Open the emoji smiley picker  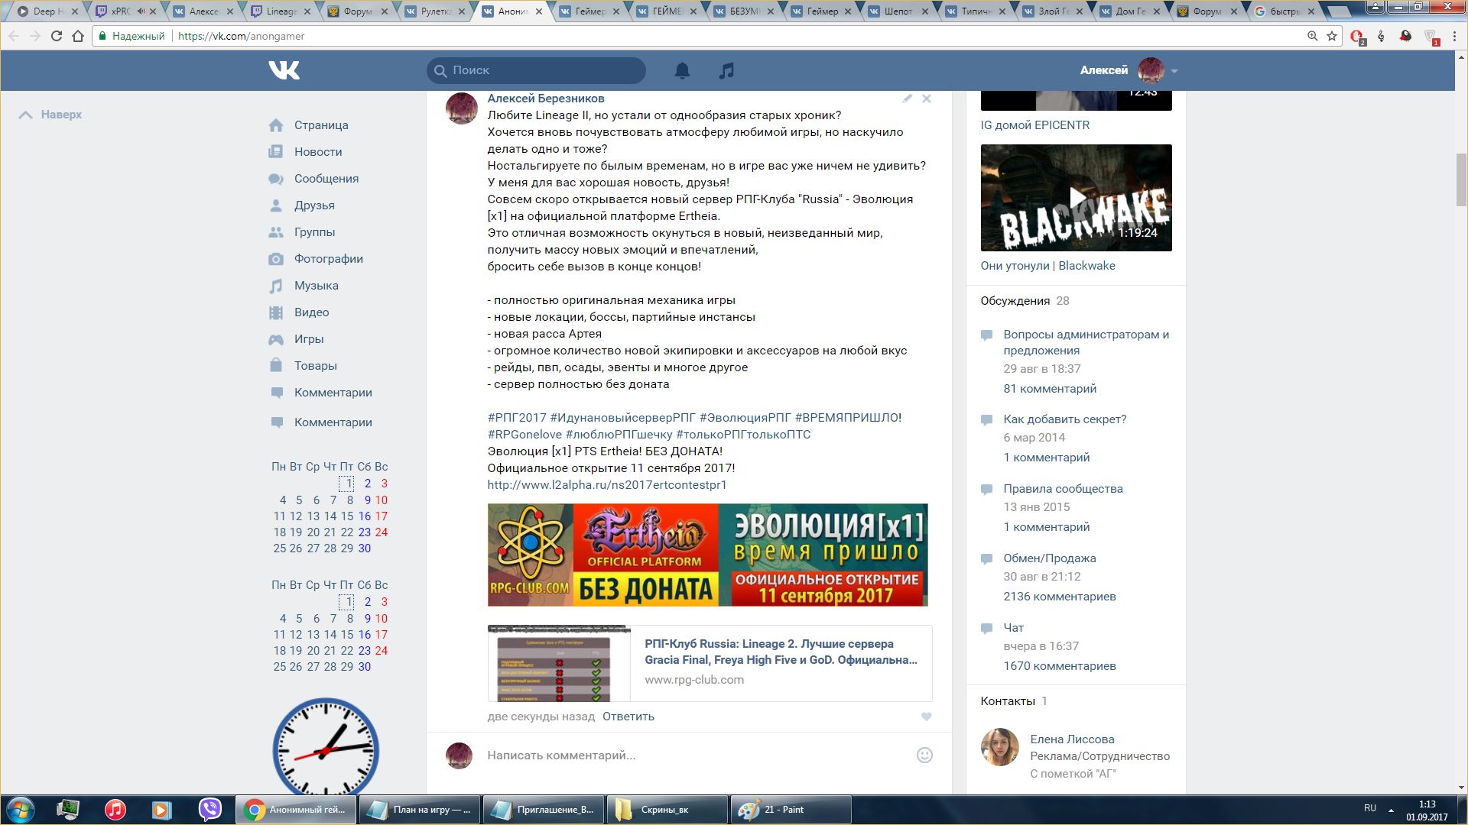pos(924,755)
